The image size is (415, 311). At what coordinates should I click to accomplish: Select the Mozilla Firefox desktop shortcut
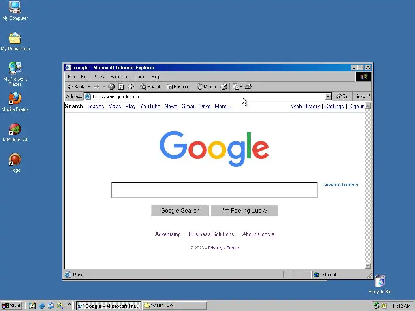coord(15,102)
